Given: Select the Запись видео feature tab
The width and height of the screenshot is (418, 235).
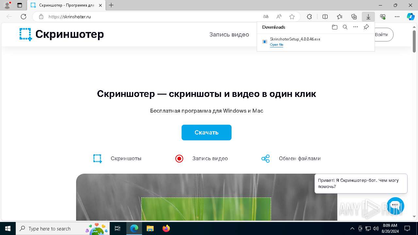Looking at the screenshot, I should [210, 159].
